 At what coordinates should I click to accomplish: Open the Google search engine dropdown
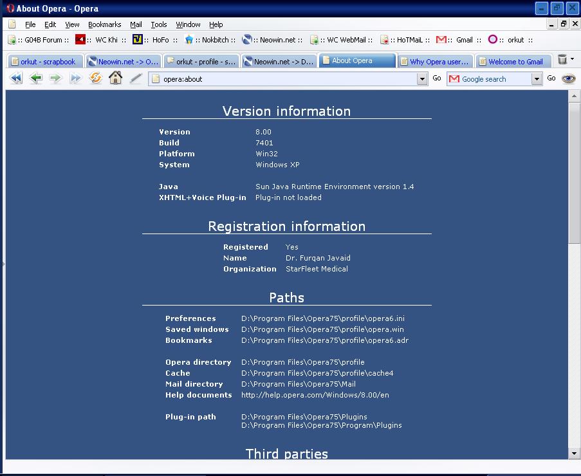537,79
